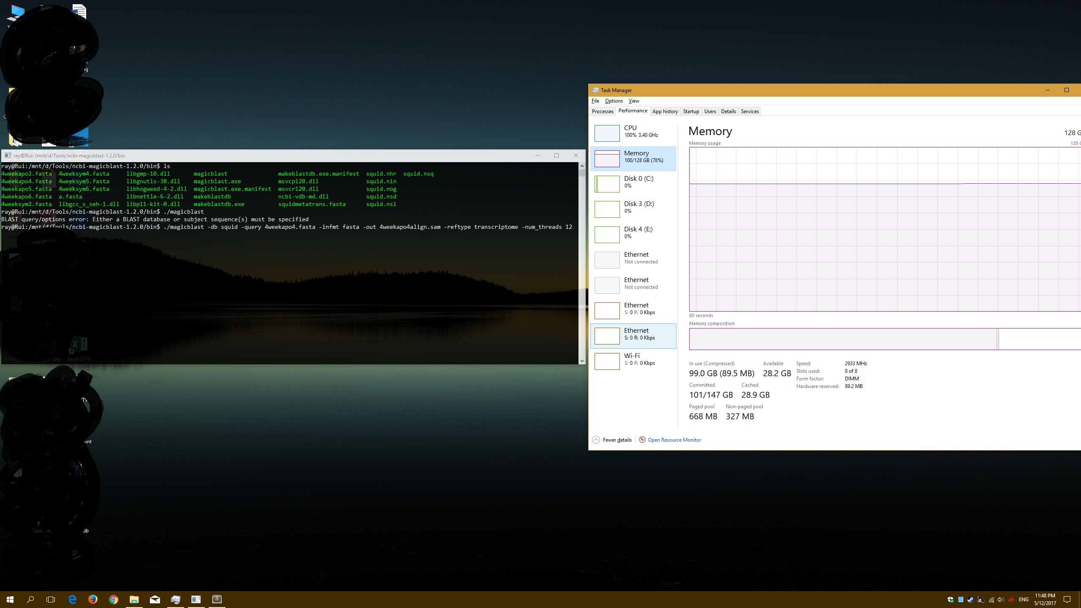The image size is (1081, 608).
Task: Toggle the Details tab in Task Manager
Action: (x=728, y=111)
